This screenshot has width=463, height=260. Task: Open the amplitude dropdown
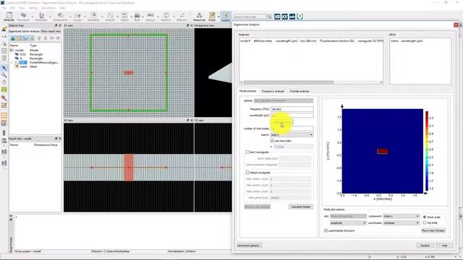[348, 223]
